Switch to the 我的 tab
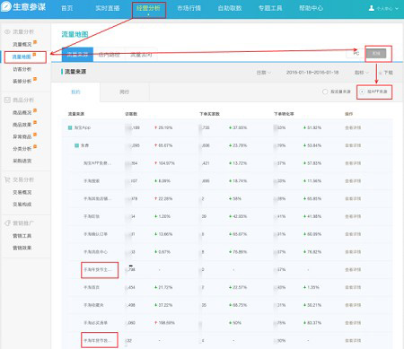Screen dimensions: 404x349 (75, 92)
